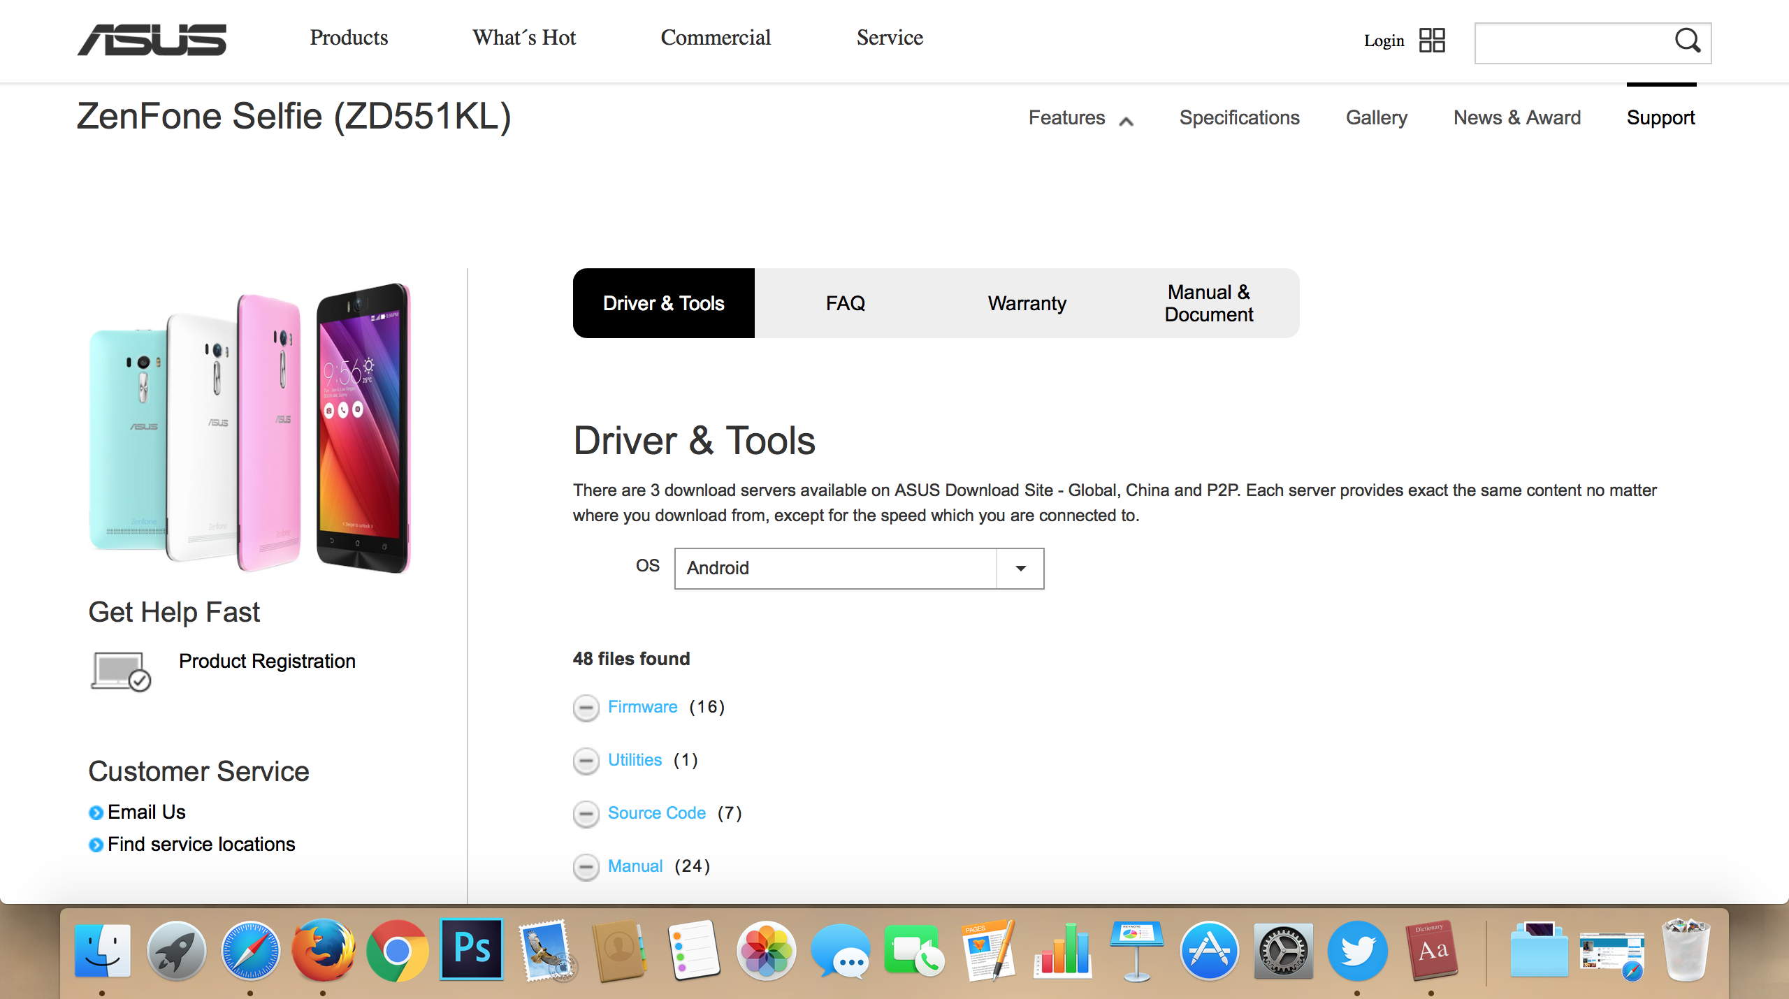Open the OS Android dropdown
This screenshot has width=1789, height=999.
859,568
